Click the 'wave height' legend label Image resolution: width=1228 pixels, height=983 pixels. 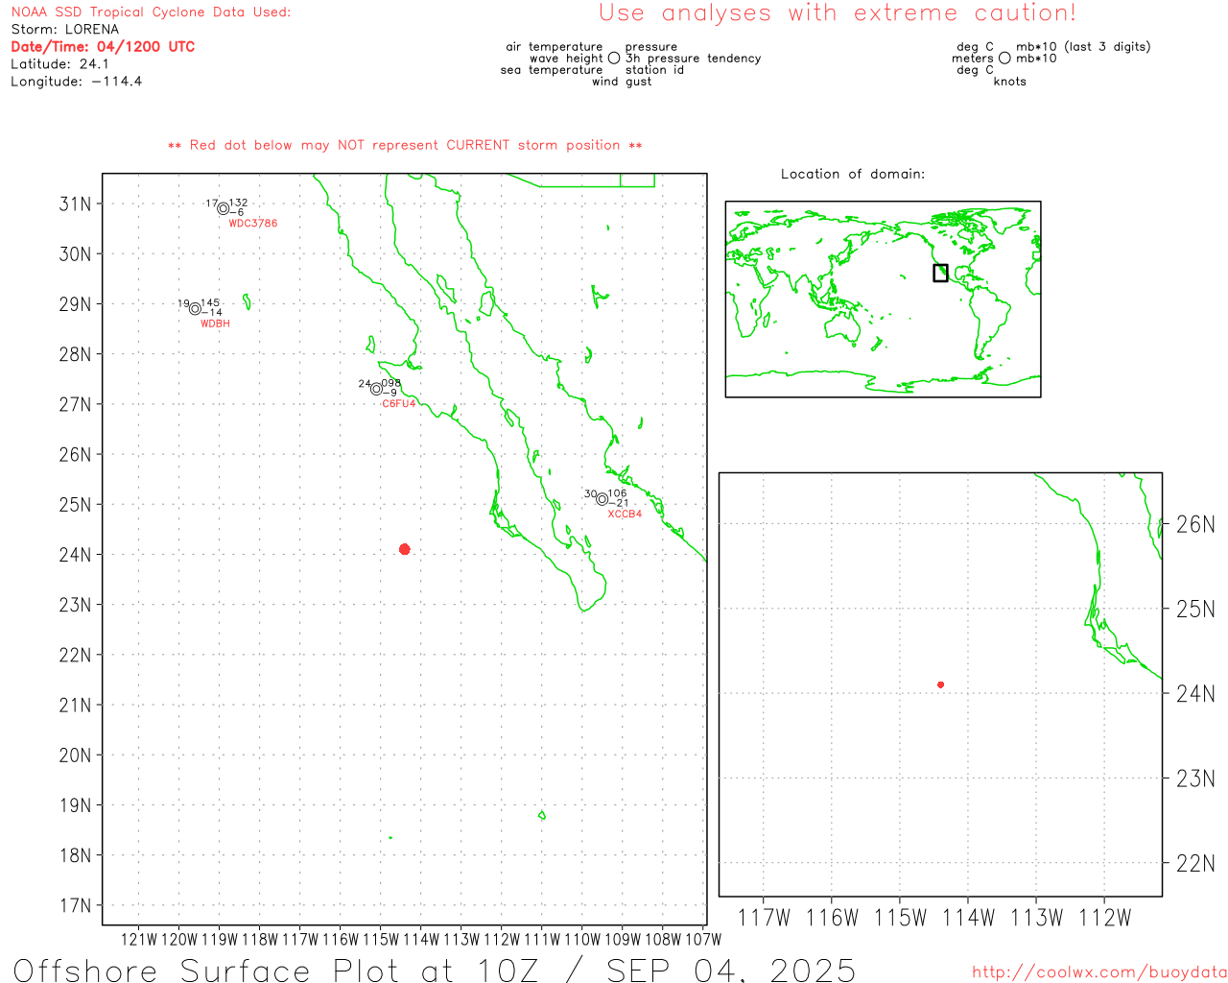[x=566, y=59]
